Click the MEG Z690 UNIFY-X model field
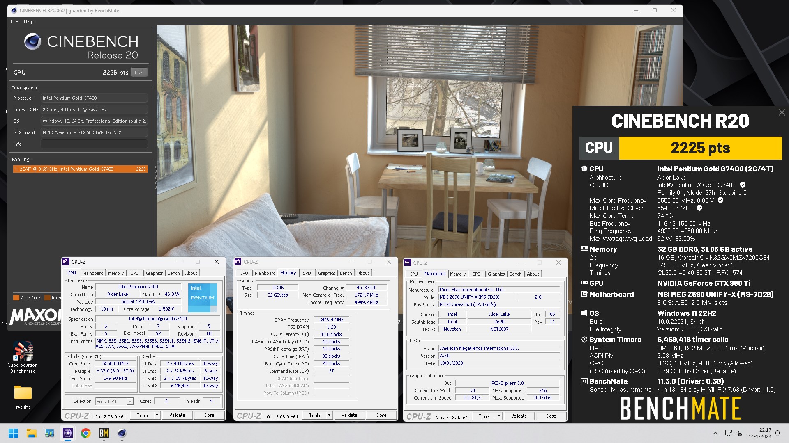Screen dimensions: 789x443 point(477,297)
